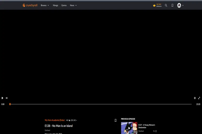Click the profile avatar picture
This screenshot has width=202, height=134.
click(x=179, y=5)
